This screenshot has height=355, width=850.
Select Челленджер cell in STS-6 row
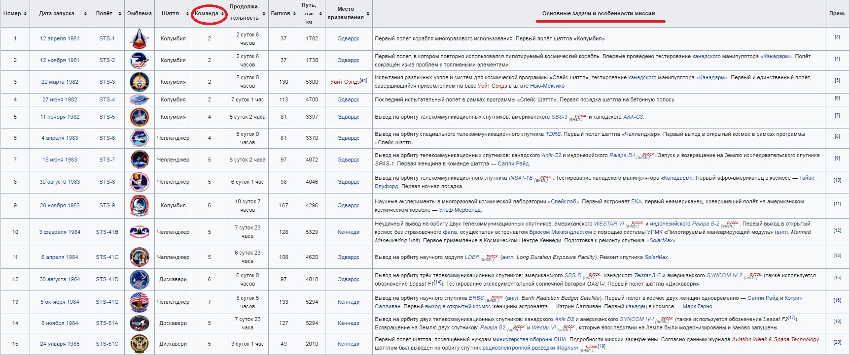(173, 138)
